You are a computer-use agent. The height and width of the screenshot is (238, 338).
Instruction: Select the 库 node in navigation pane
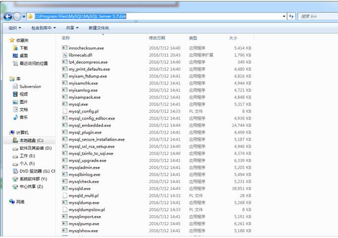point(18,79)
